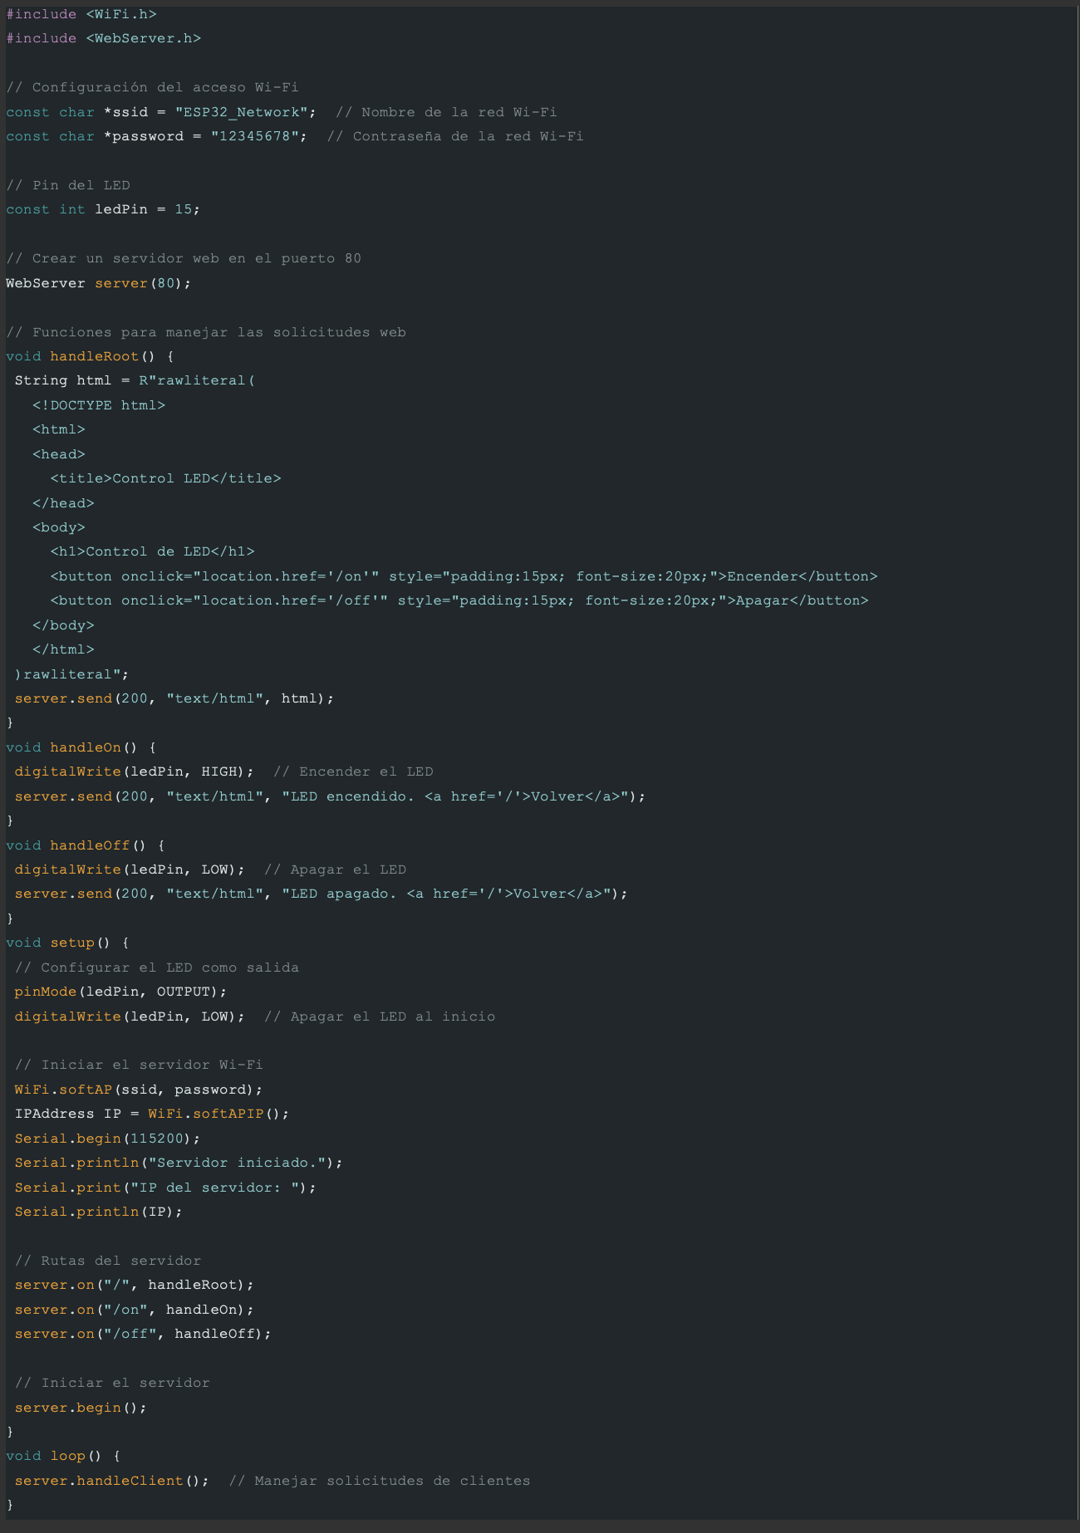Click the pinMode(ledPin, OUTPUT) line
This screenshot has height=1533, width=1080.
pos(120,992)
